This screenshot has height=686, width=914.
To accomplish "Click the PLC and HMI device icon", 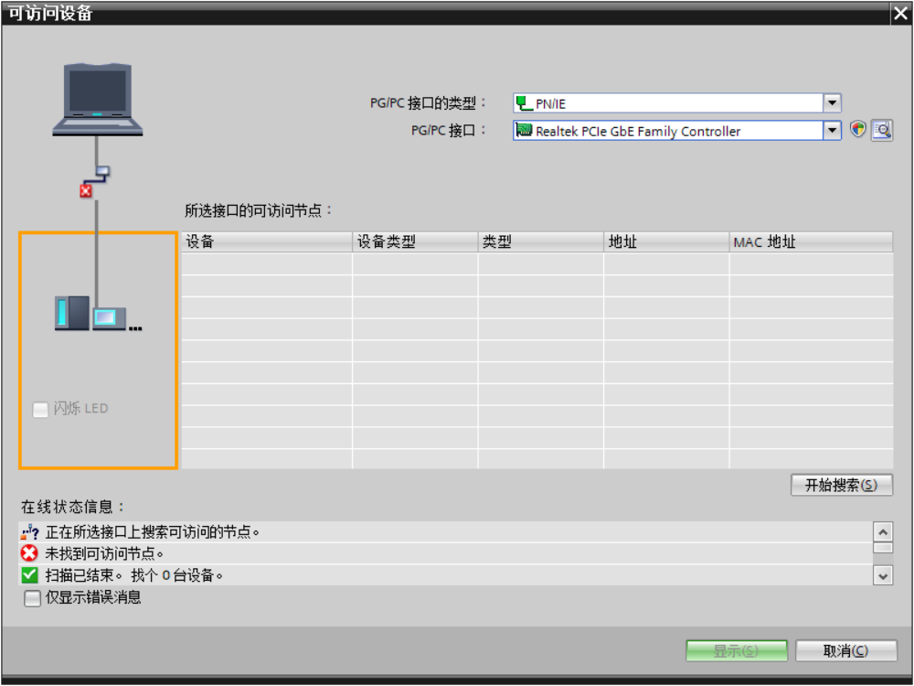I will (96, 314).
